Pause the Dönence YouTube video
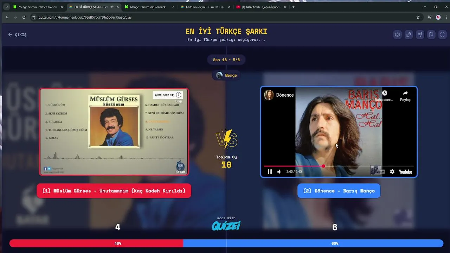Viewport: 450px width, 253px height. (270, 171)
